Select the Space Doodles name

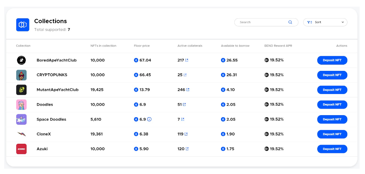(x=51, y=119)
